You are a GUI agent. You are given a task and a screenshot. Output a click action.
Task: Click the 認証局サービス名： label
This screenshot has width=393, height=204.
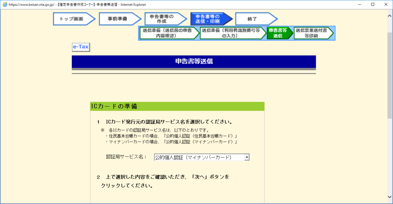coord(126,157)
